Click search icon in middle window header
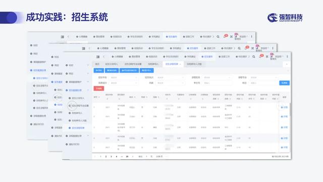323x182 pixels. click(x=239, y=49)
